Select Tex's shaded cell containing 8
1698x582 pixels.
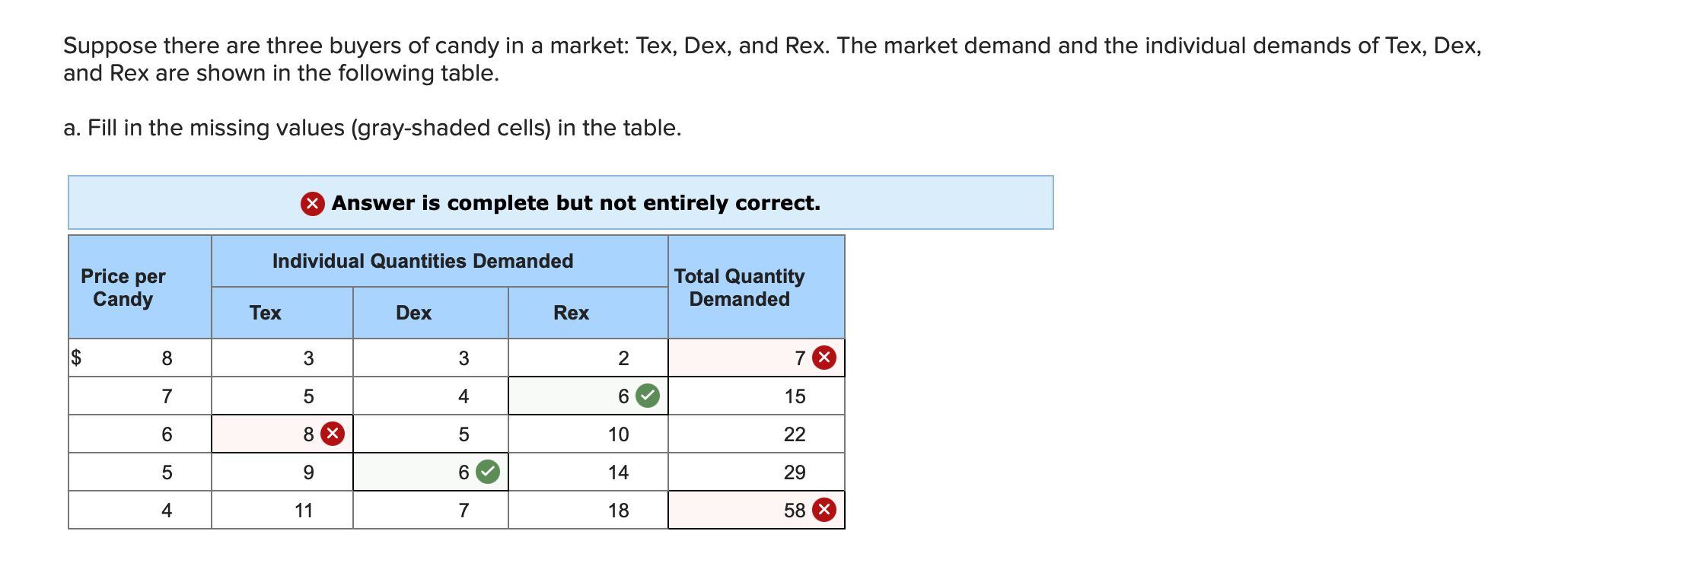282,434
